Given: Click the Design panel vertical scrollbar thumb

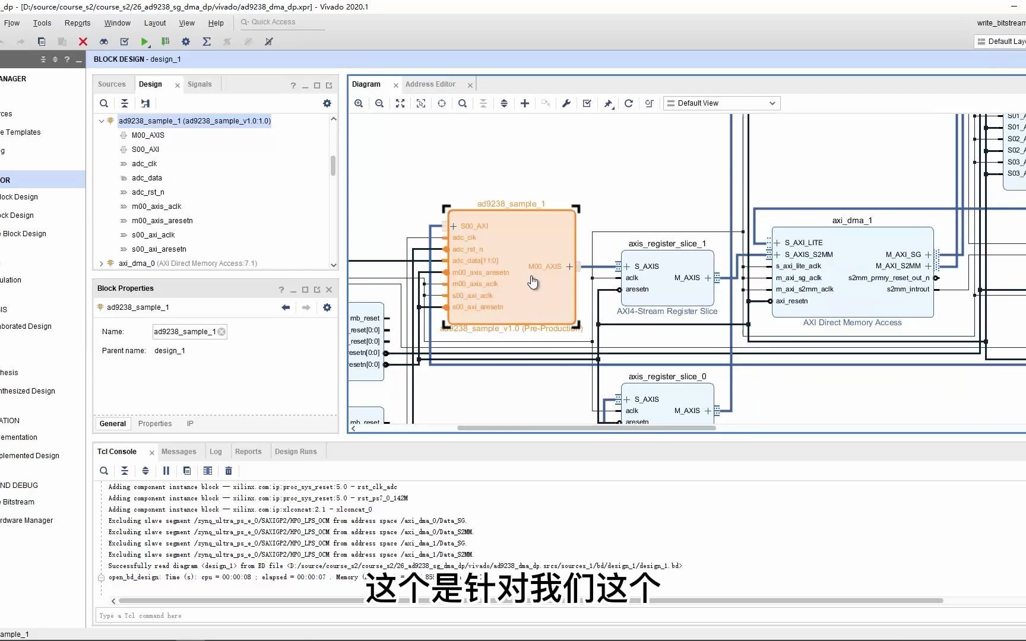Looking at the screenshot, I should click(x=333, y=166).
